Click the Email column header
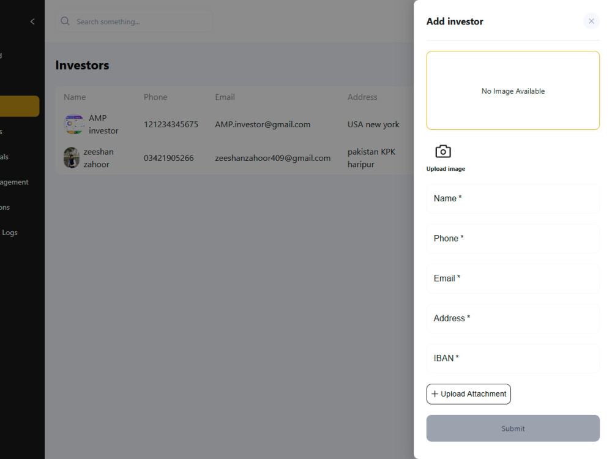This screenshot has height=459, width=612. pos(225,97)
